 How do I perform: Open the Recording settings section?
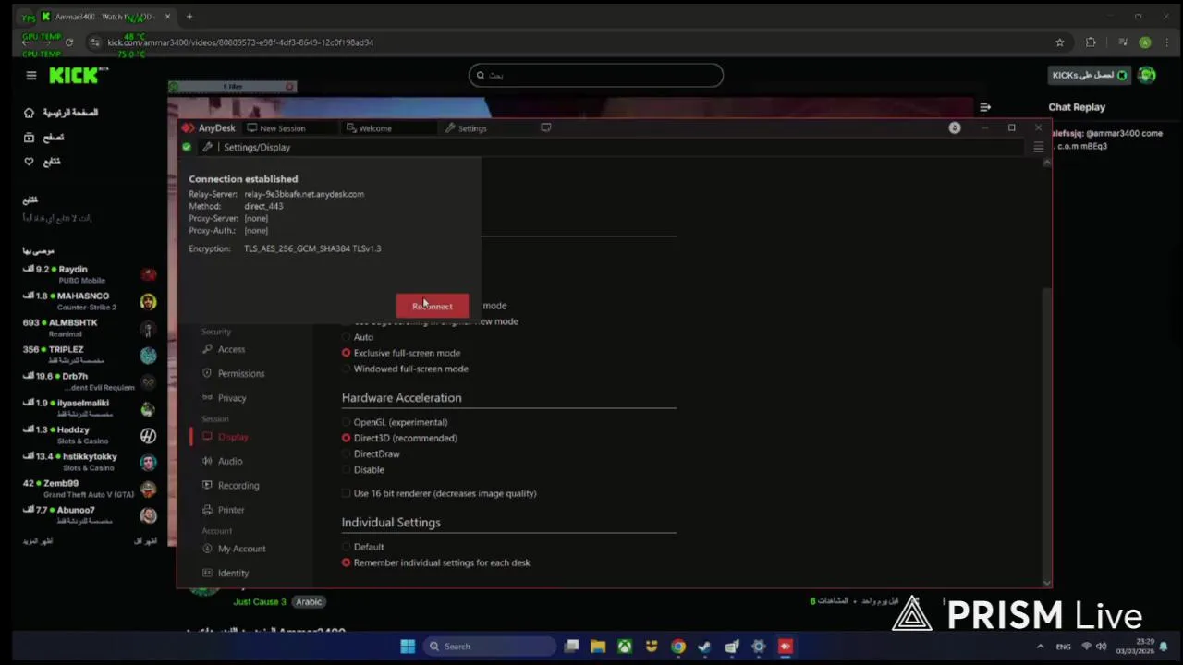(230, 485)
